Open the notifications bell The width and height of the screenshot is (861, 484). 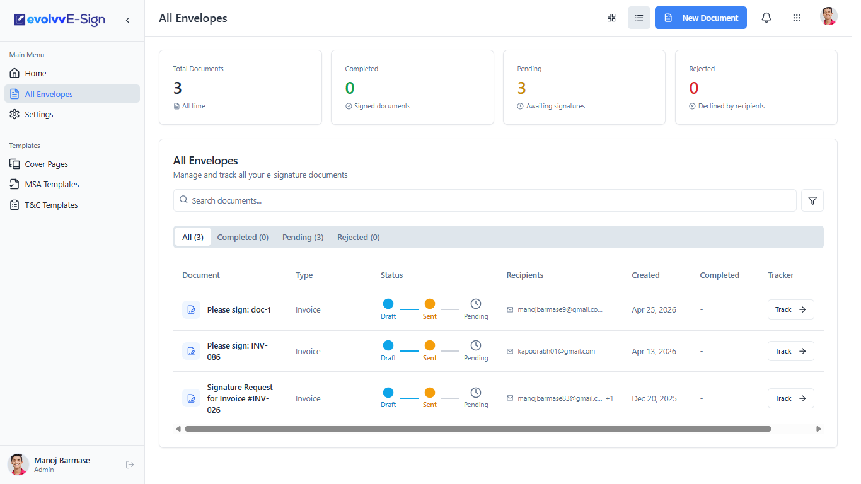(766, 18)
